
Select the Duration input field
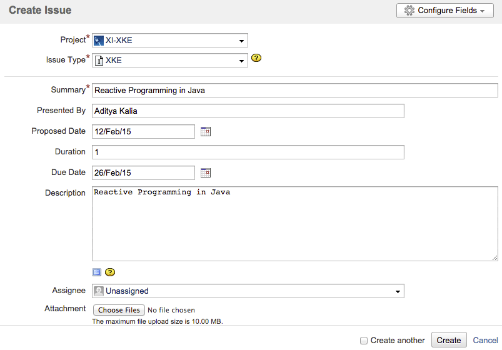coord(248,152)
